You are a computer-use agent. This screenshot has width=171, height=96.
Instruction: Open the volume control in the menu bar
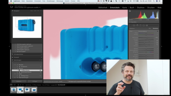point(131,1)
